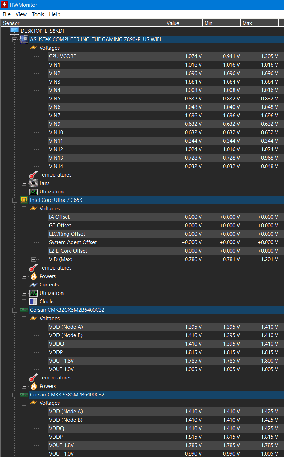
Task: Click the 1.800 V max of first VOUT 1.8V
Action: [270, 361]
